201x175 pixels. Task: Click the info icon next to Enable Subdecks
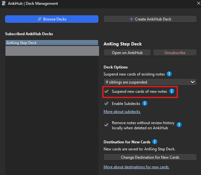[x=145, y=103]
